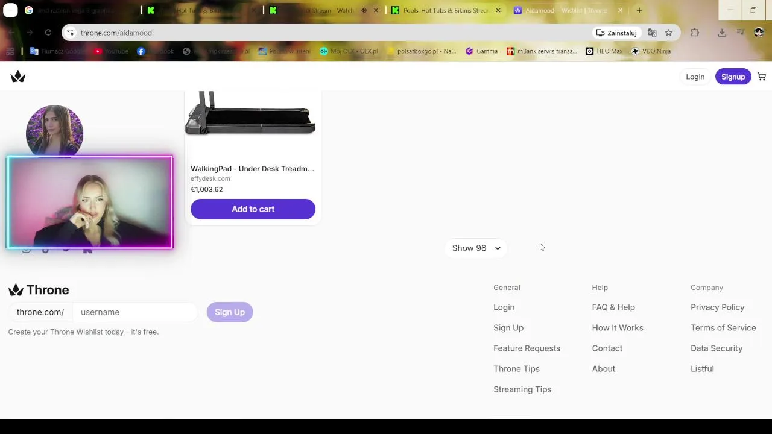The image size is (772, 434).
Task: Click the Zainstaluj install button
Action: click(616, 33)
